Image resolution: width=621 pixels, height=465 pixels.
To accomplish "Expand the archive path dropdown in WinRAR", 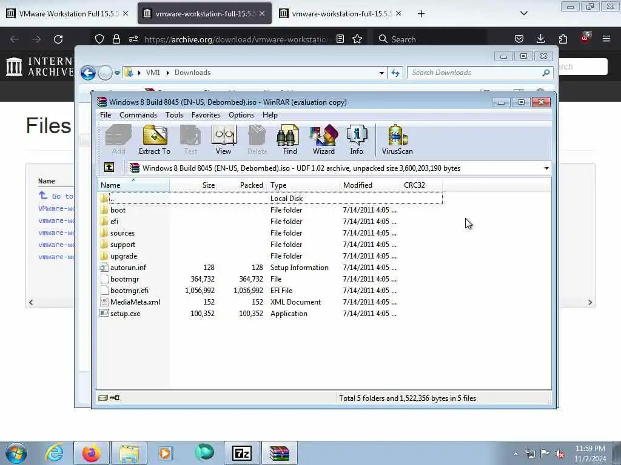I will point(546,168).
